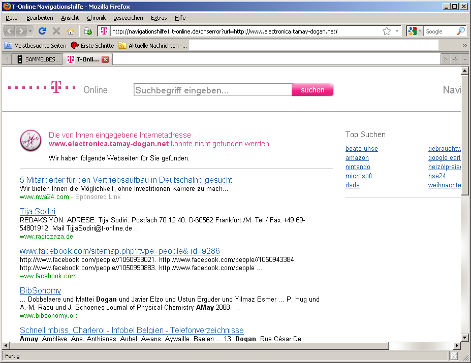Open the Datei menu

12,18
